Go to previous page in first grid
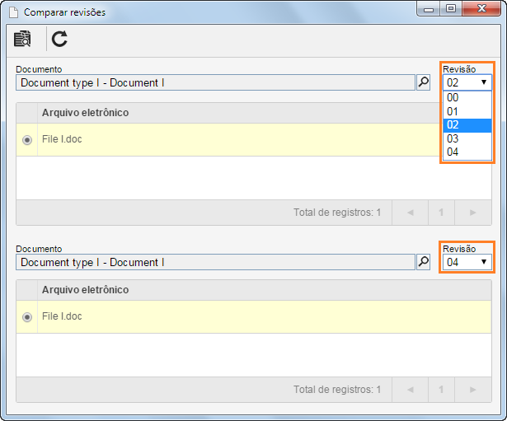The height and width of the screenshot is (421, 507). (411, 213)
